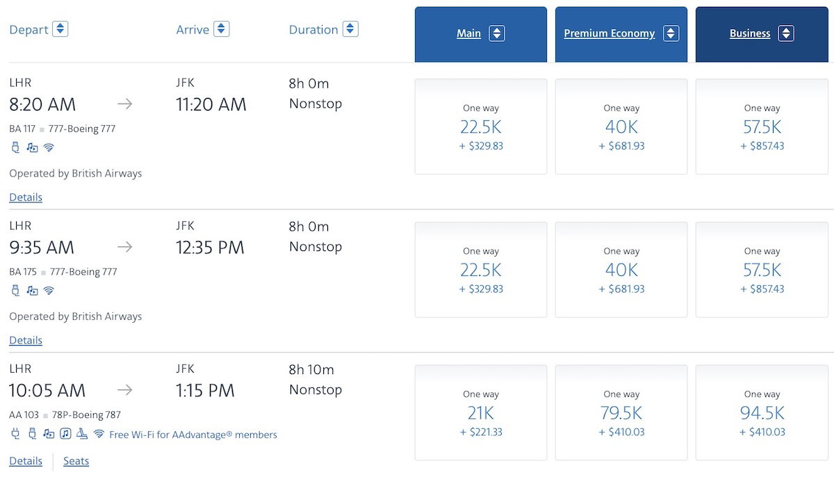Click the USB power icon on AA 103
The image size is (834, 477).
(x=32, y=434)
